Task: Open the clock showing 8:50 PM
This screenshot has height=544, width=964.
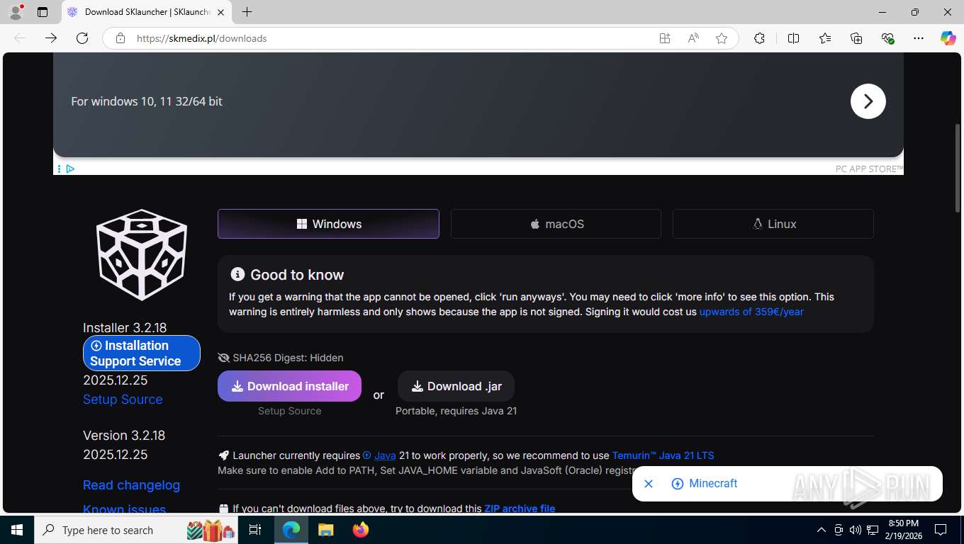Action: click(x=903, y=530)
